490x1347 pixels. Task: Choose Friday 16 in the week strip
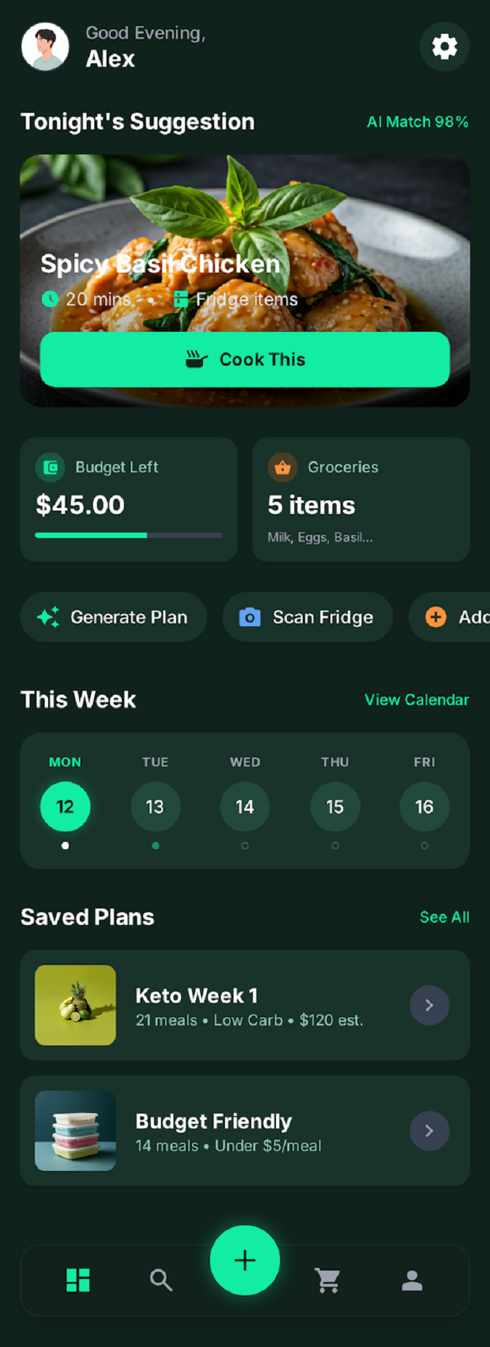pos(424,806)
